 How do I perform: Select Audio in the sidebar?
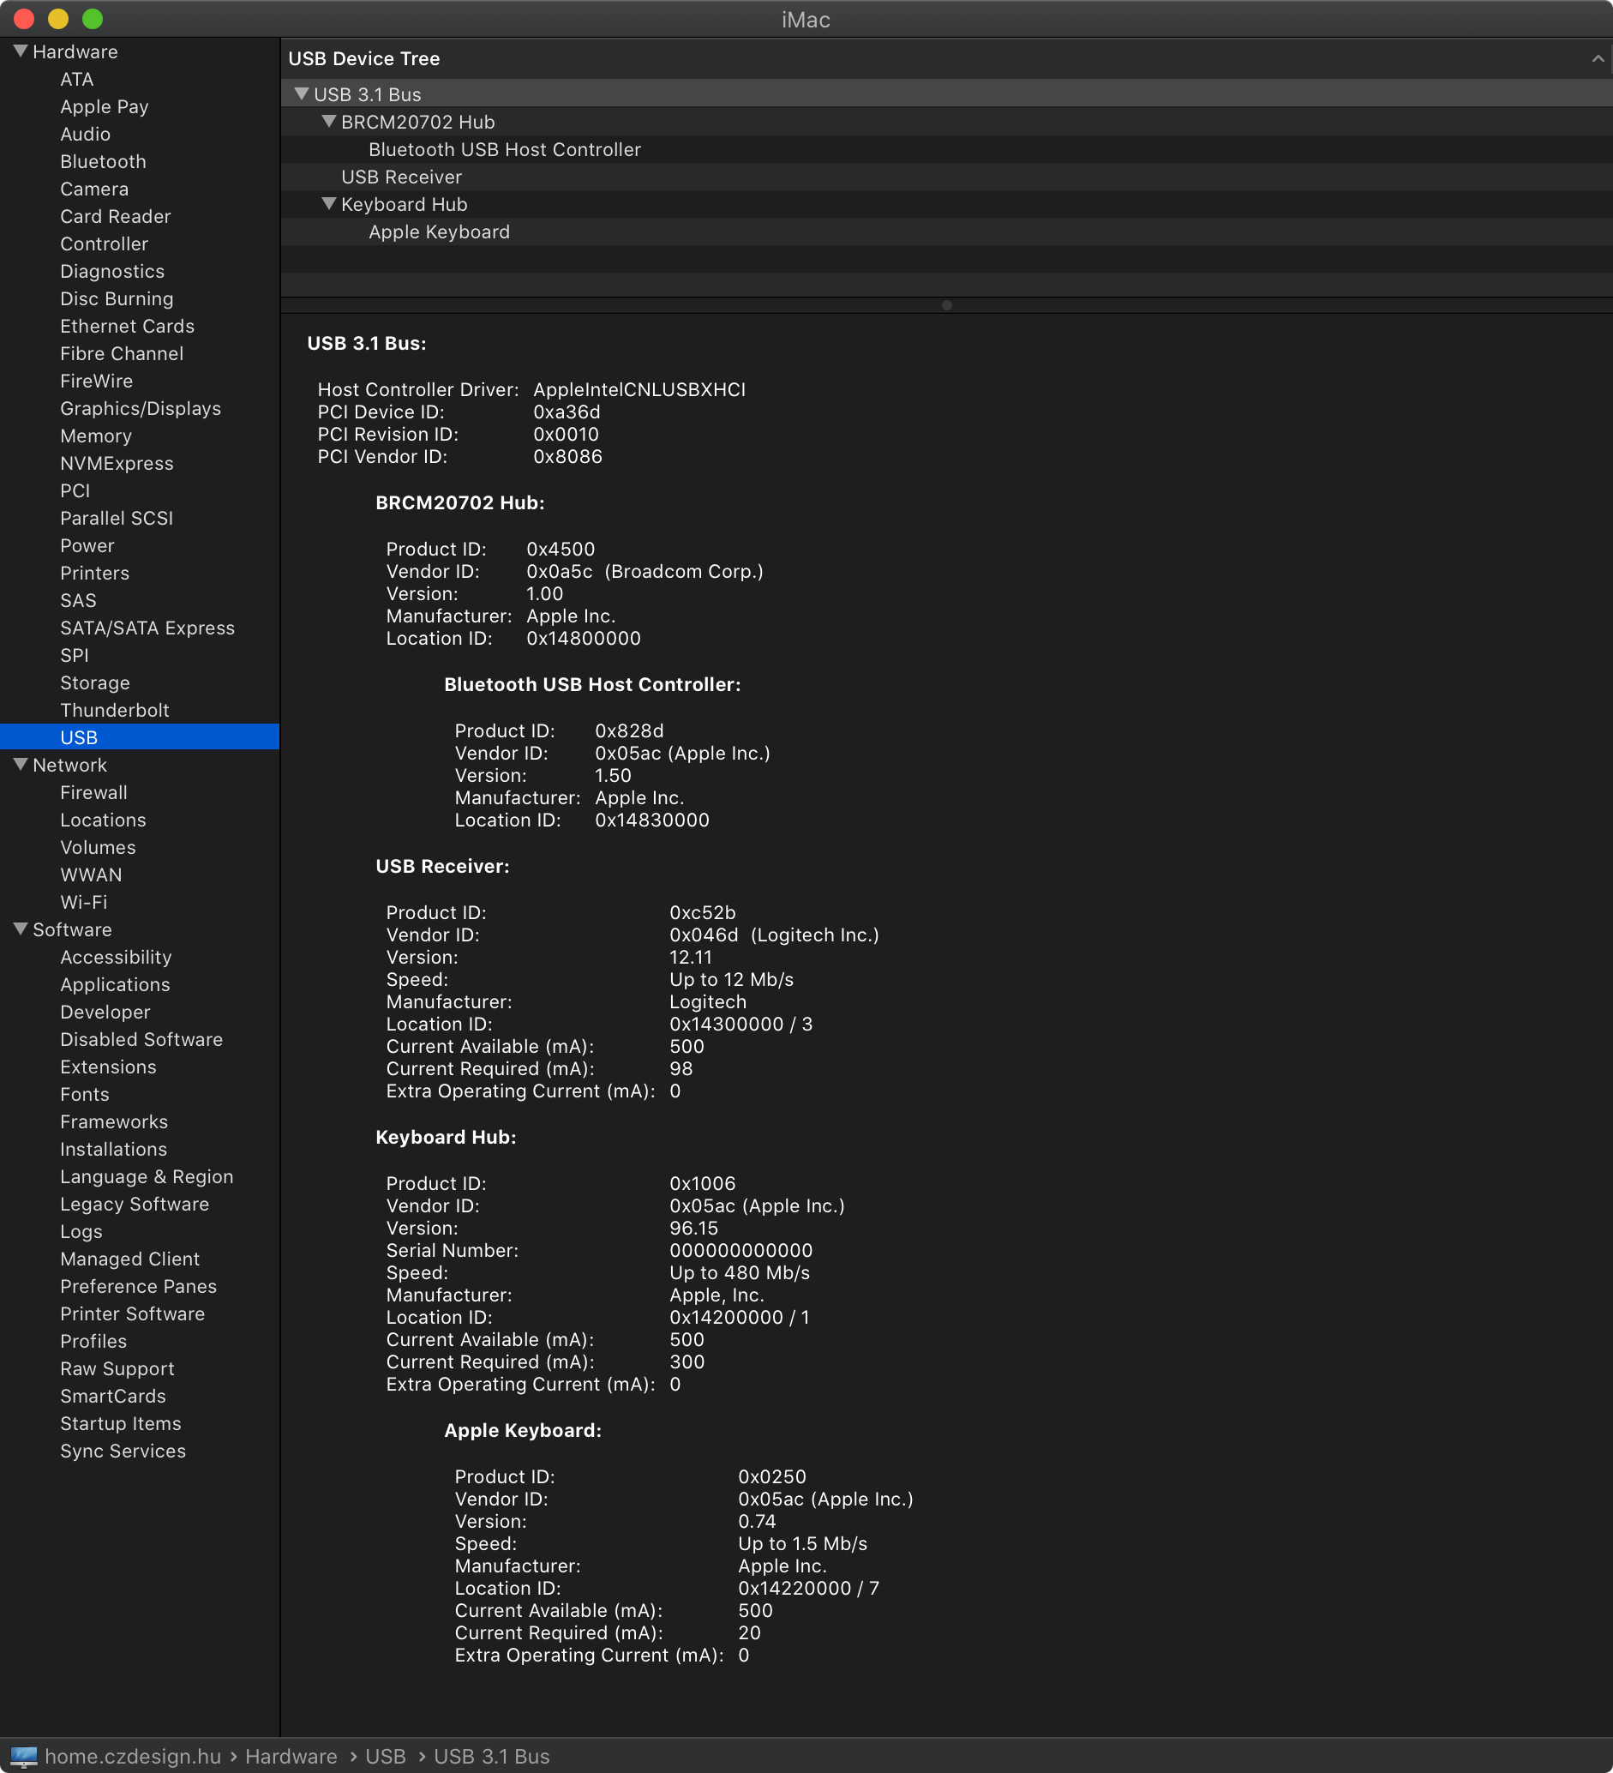(x=85, y=134)
